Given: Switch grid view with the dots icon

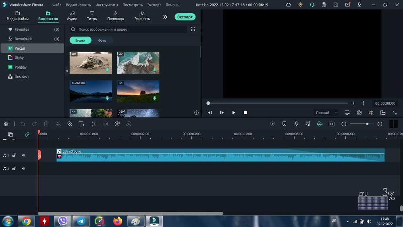Looking at the screenshot, I should (193, 29).
